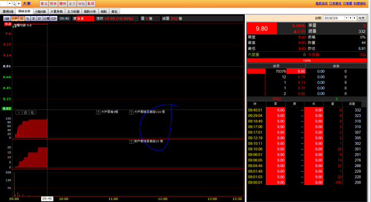Toggle the 均 average line button

tap(22, 19)
